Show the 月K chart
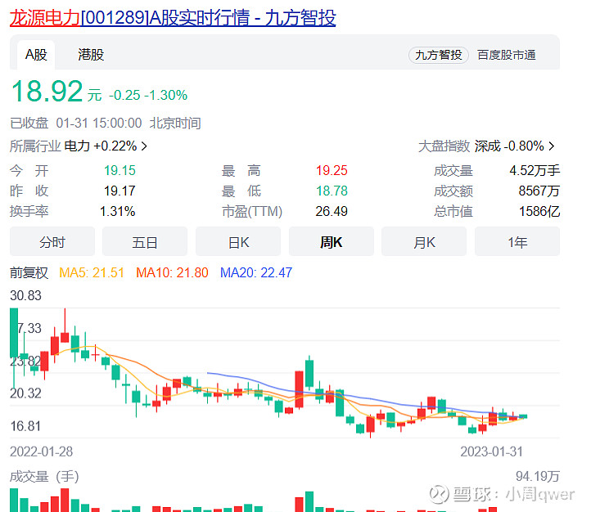The width and height of the screenshot is (591, 512). click(424, 242)
